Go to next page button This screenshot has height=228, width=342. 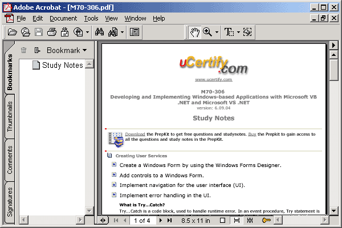[161, 221]
